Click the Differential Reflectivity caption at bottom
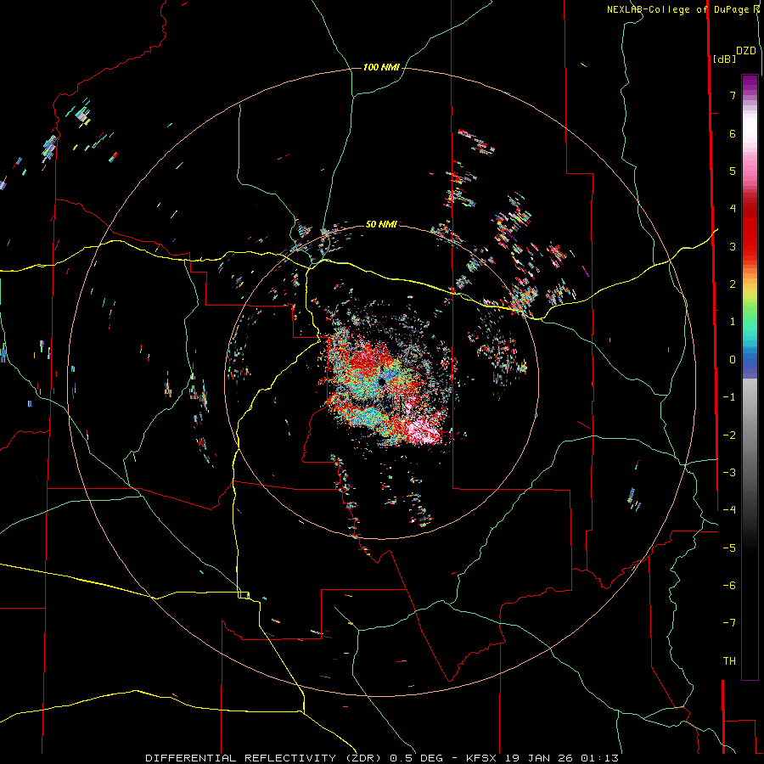The height and width of the screenshot is (764, 764). click(382, 758)
